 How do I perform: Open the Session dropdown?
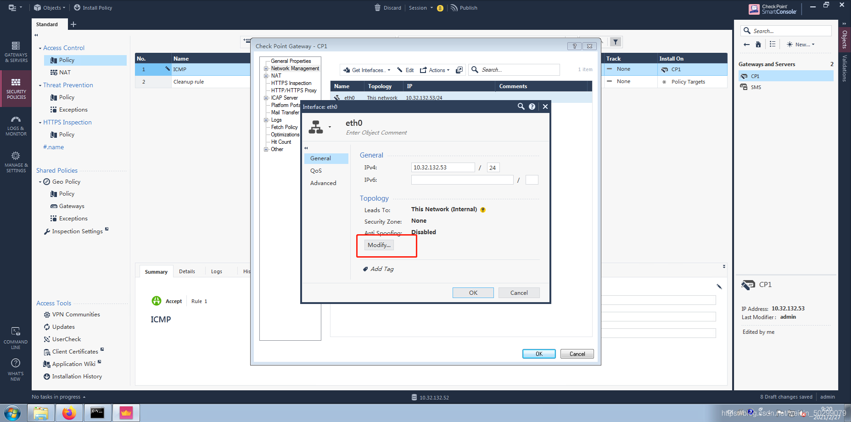point(421,8)
